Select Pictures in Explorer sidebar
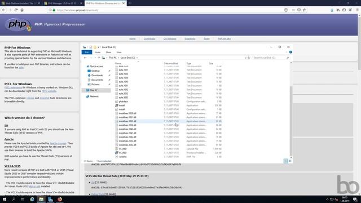Image resolution: width=361 pixels, height=203 pixels. coord(95,85)
